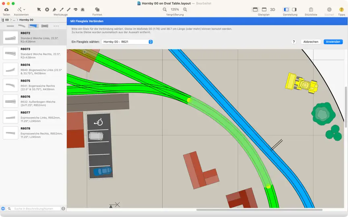Show crossings track category tab
Viewport: 348px width, 217px height.
click(45, 26)
